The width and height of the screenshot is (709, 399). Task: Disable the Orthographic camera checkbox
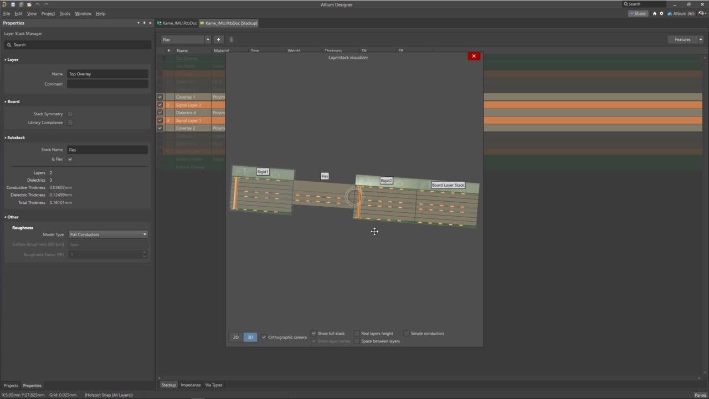264,337
